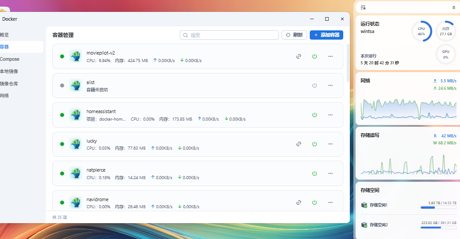Click the 添加容器 add container button
This screenshot has height=239, width=460.
[326, 35]
